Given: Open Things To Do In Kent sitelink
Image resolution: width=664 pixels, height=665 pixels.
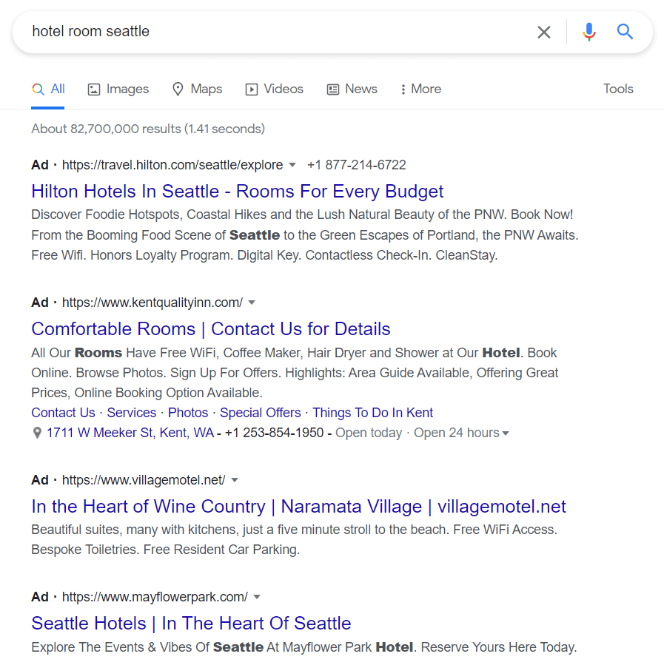Looking at the screenshot, I should pyautogui.click(x=372, y=413).
